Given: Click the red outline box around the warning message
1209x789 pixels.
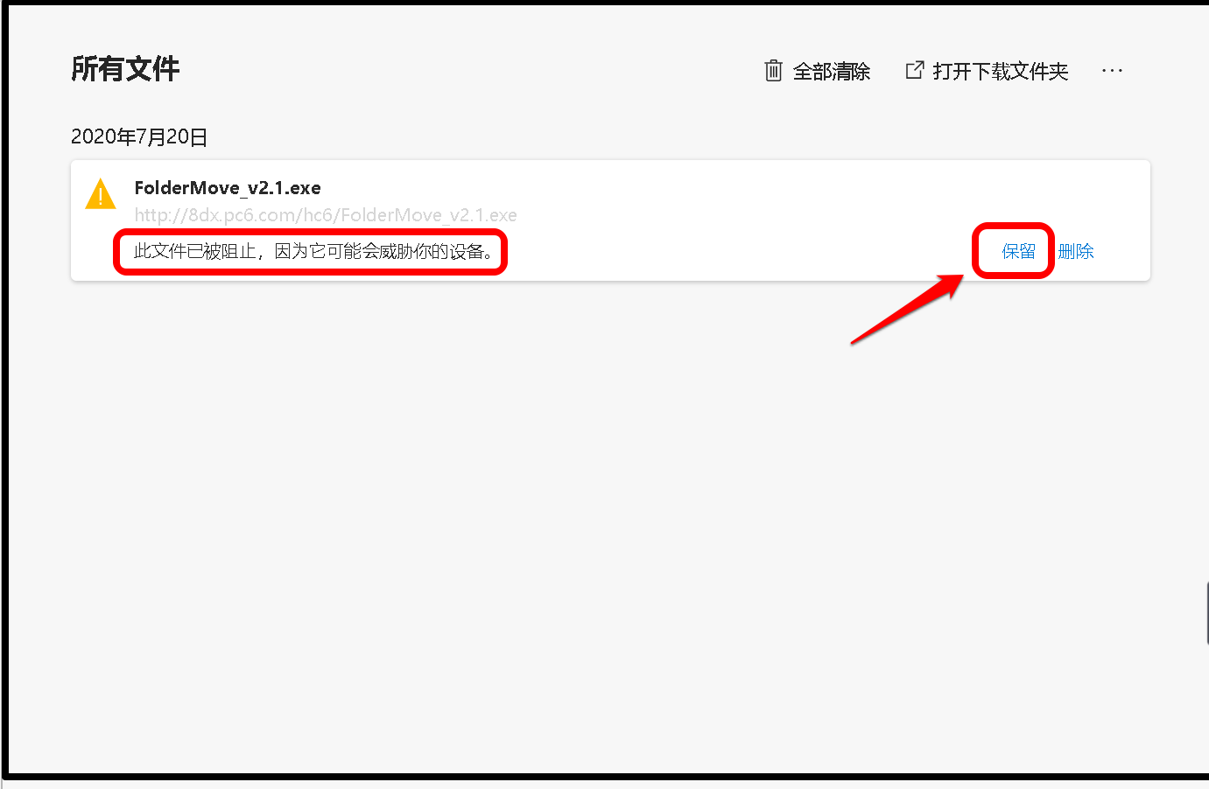Looking at the screenshot, I should pyautogui.click(x=311, y=252).
